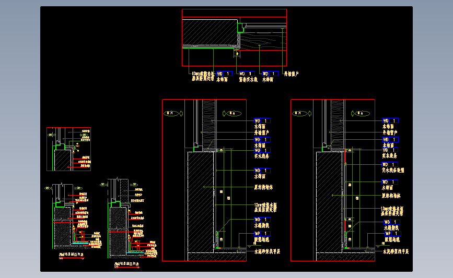
Task: Click the 外墙窗户 label in the middle section
Action: click(x=261, y=132)
